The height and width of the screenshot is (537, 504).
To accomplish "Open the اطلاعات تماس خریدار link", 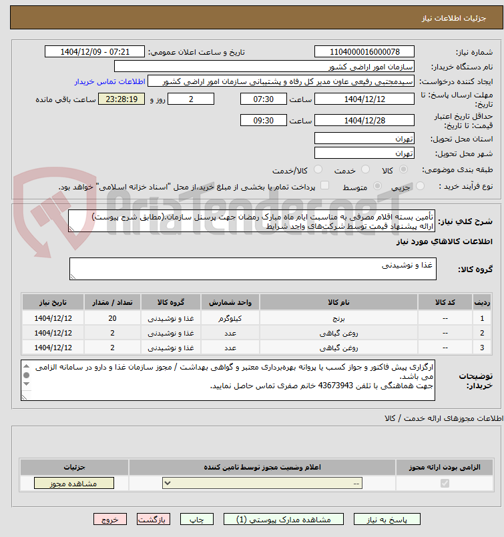I will coord(110,81).
